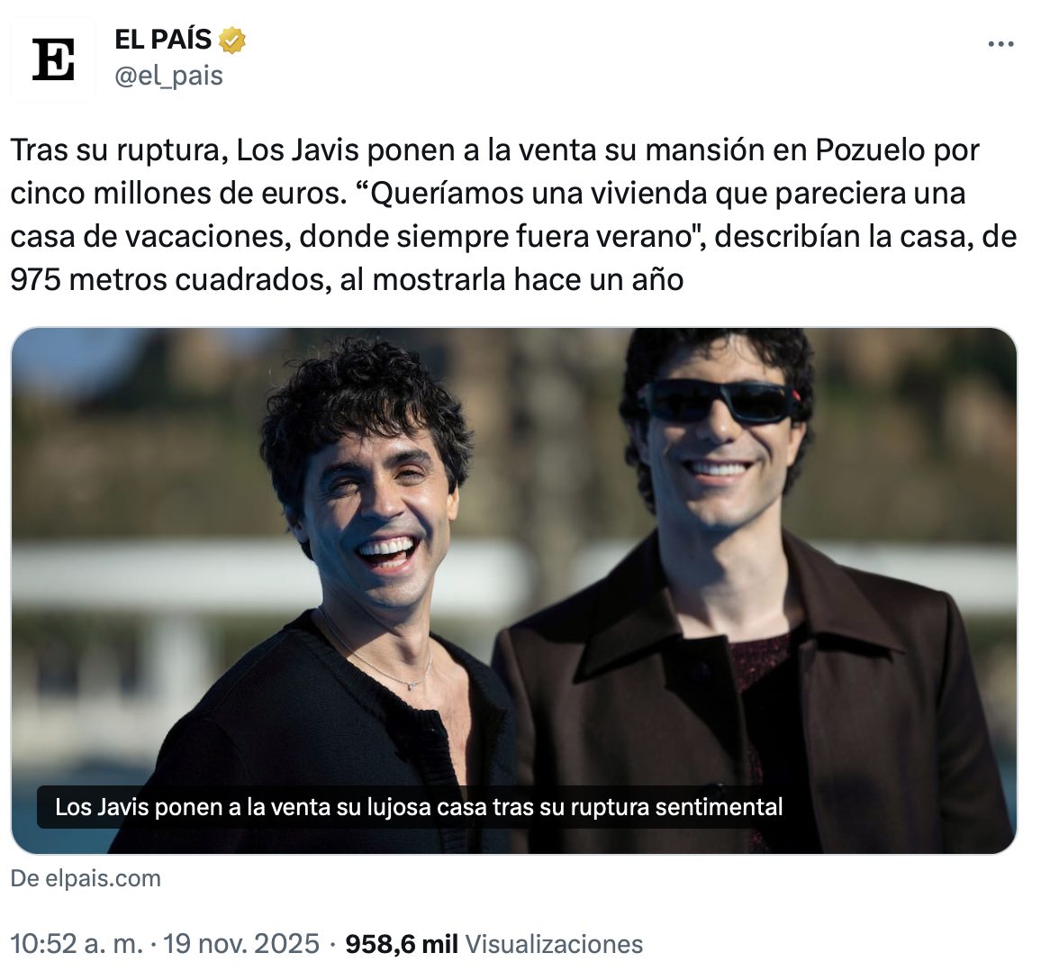Click the EL PAÍS display name
Image resolution: width=1041 pixels, height=980 pixels.
(x=163, y=40)
